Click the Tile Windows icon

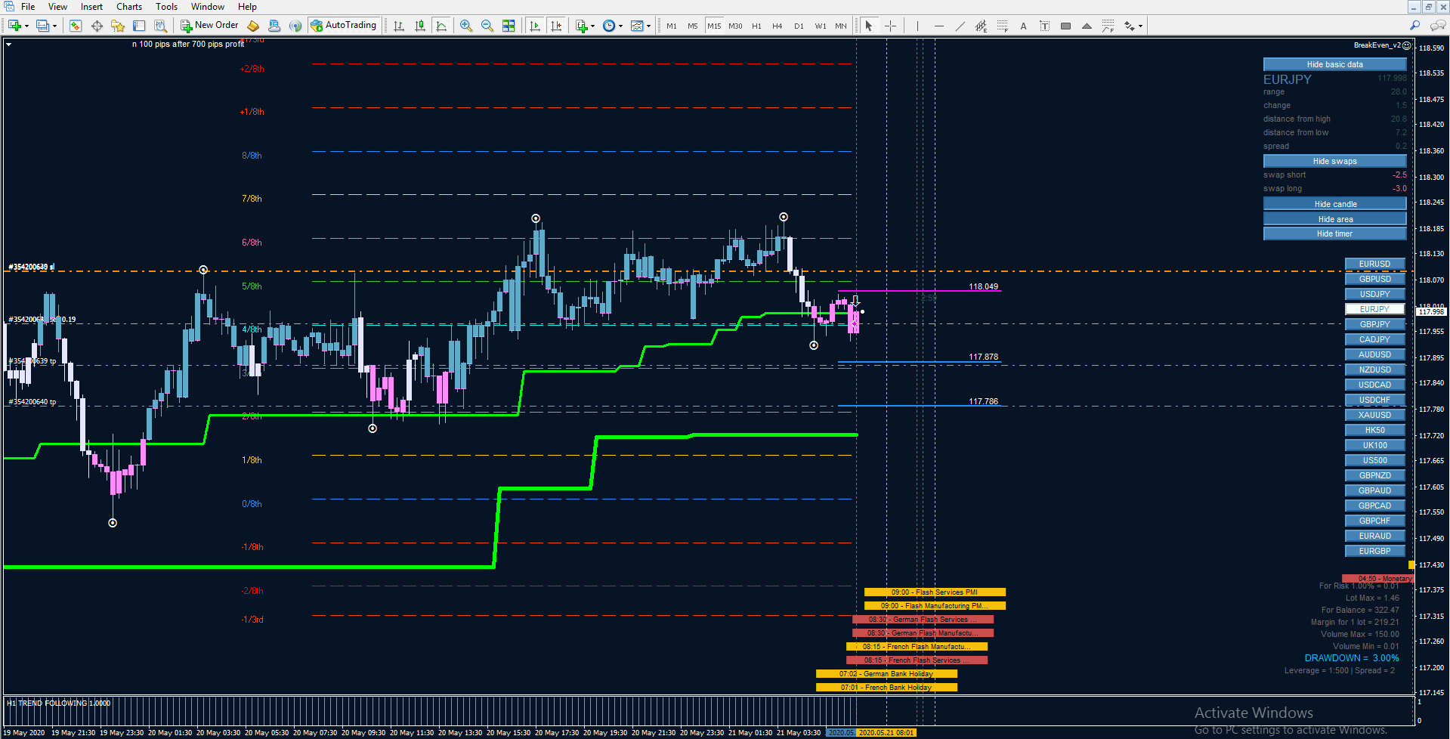pyautogui.click(x=509, y=26)
